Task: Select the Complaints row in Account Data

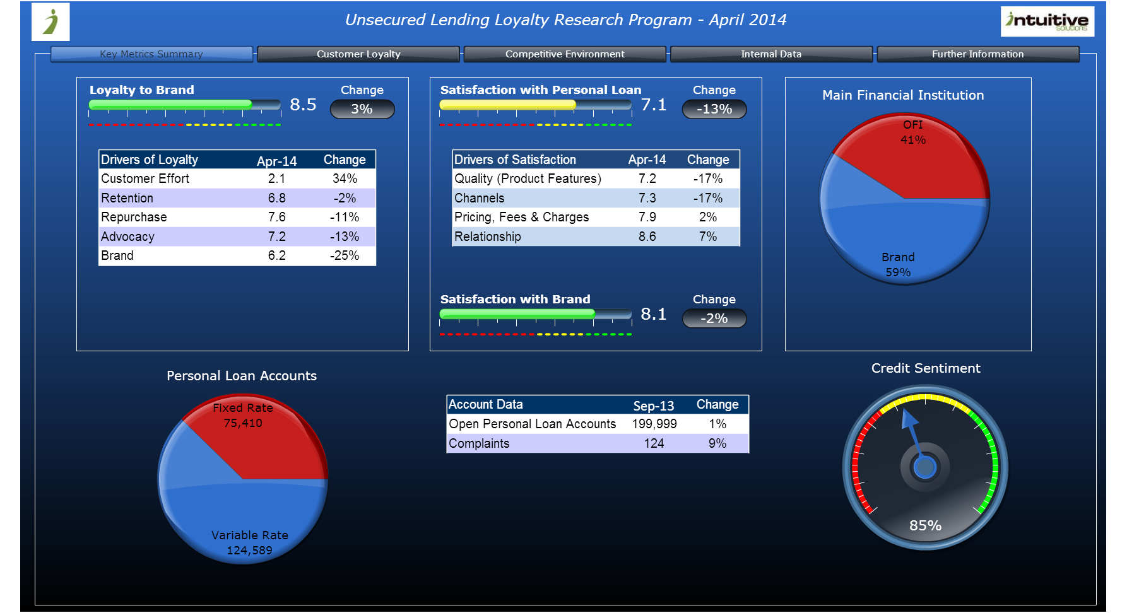Action: click(597, 443)
